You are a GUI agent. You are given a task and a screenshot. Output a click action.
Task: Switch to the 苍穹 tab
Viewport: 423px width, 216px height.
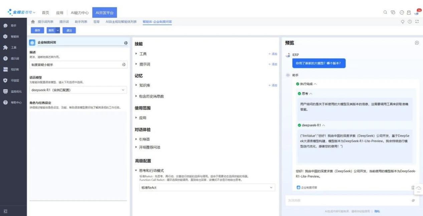click(x=96, y=22)
